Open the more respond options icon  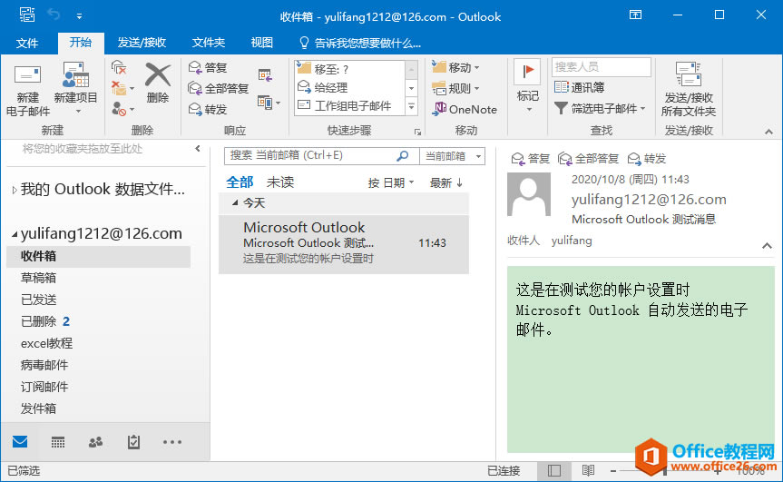pyautogui.click(x=269, y=103)
